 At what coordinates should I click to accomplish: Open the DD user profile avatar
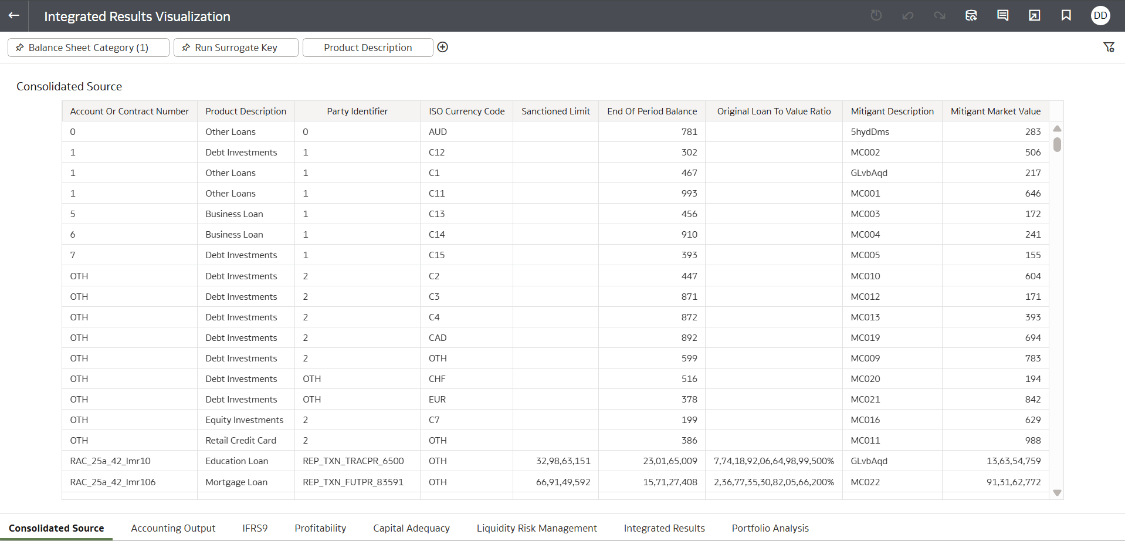point(1100,15)
